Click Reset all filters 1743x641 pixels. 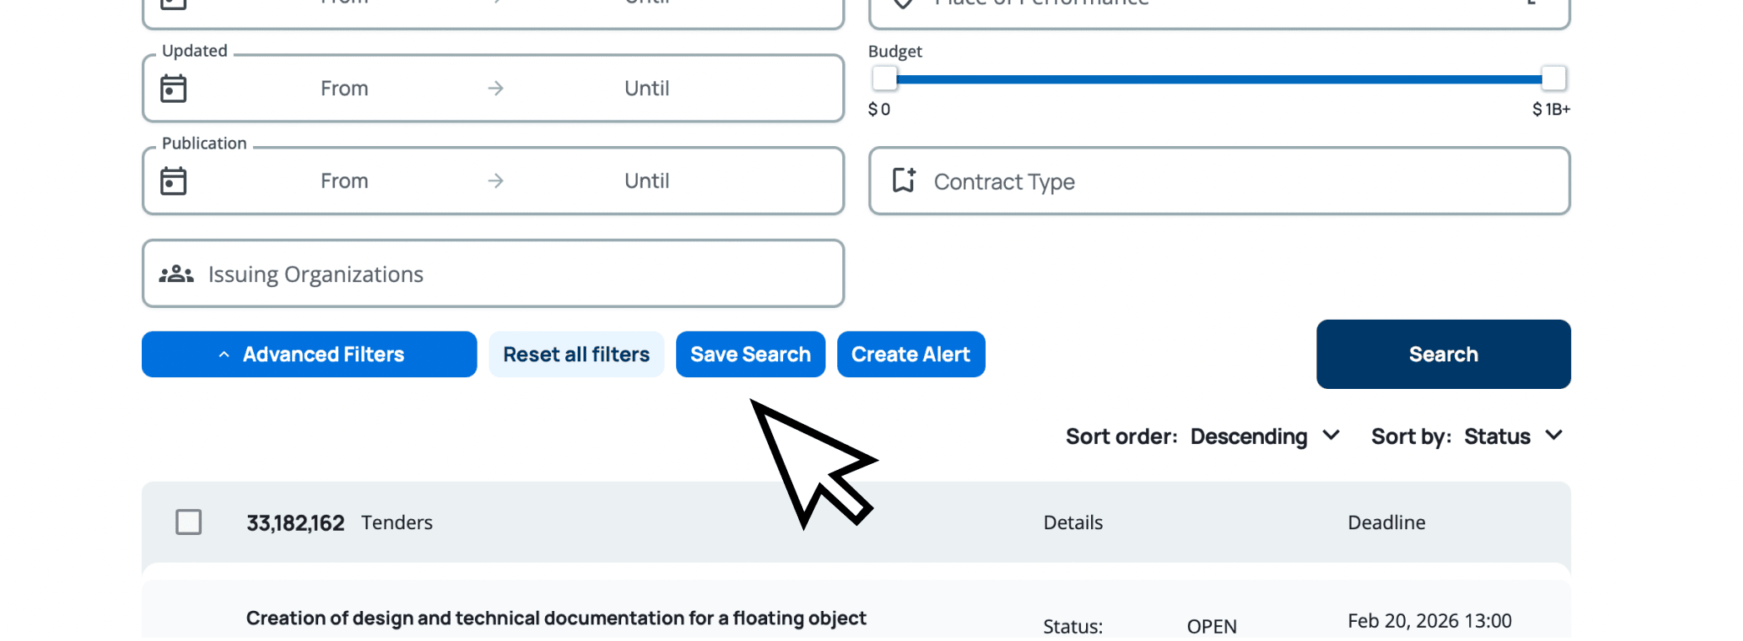(x=576, y=355)
